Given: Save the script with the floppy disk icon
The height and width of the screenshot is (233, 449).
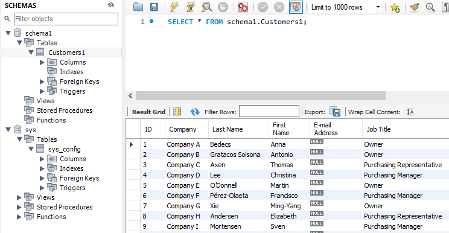Looking at the screenshot, I should tap(154, 7).
